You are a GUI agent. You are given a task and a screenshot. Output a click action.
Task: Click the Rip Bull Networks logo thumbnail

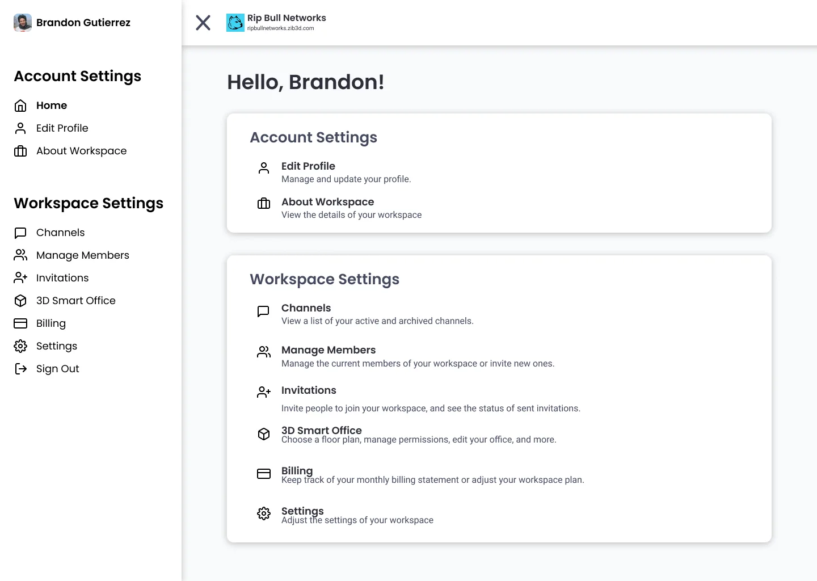click(235, 23)
